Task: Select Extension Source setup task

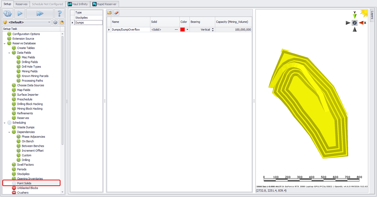Action: 23,39
